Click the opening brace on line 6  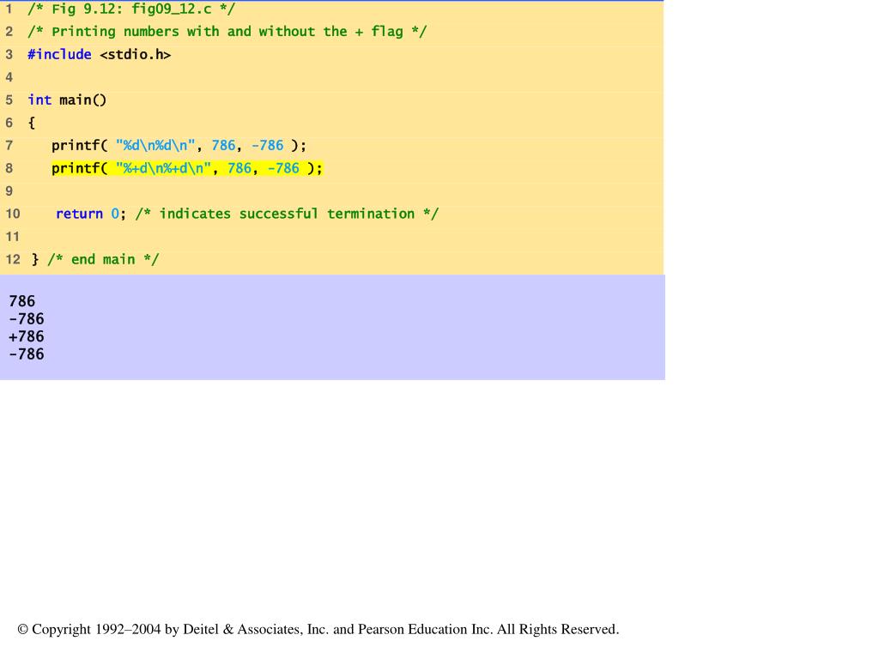(x=32, y=123)
